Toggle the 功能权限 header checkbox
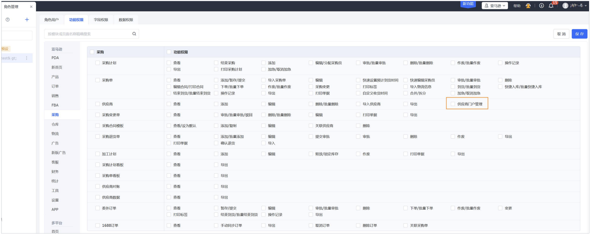This screenshot has width=591, height=235. click(169, 52)
